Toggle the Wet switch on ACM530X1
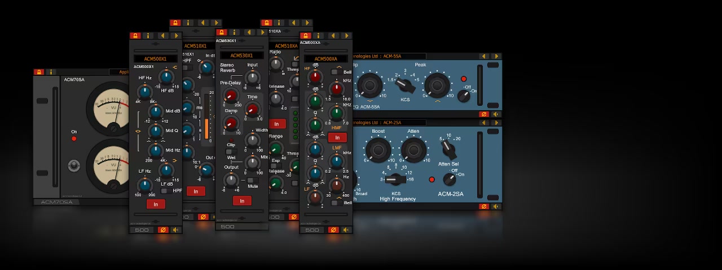The height and width of the screenshot is (270, 722). coord(231,152)
